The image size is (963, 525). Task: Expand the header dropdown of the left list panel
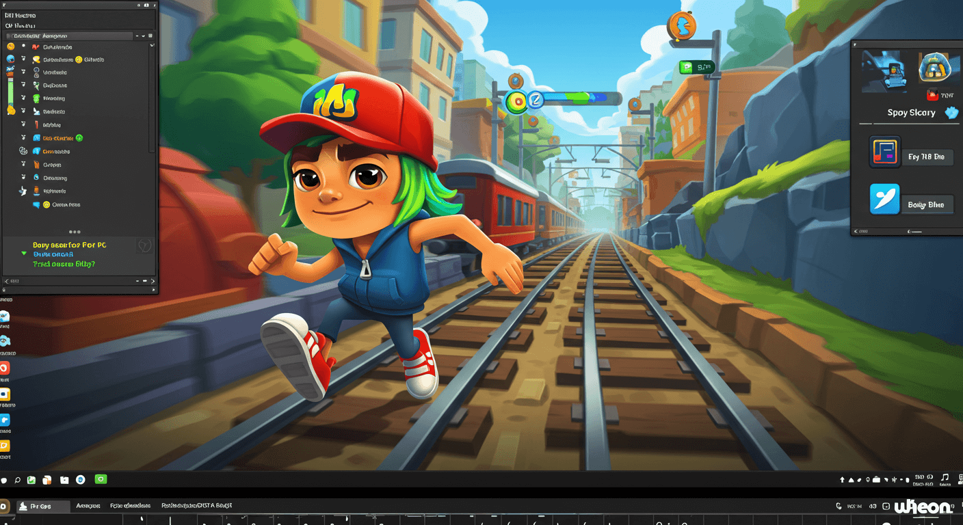[x=143, y=36]
